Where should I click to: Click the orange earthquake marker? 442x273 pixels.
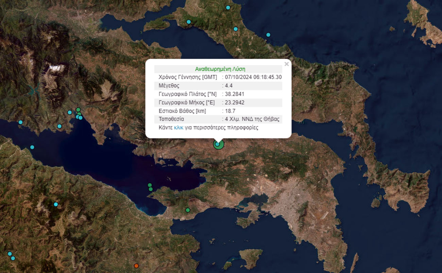136,266
